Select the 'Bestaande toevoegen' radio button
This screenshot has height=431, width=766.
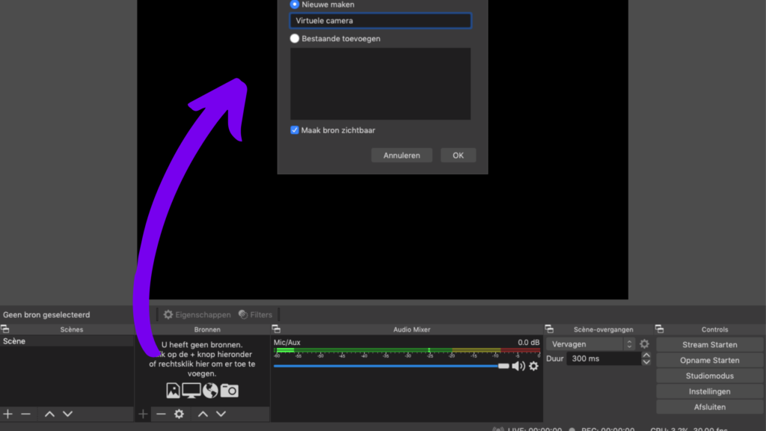tap(295, 39)
